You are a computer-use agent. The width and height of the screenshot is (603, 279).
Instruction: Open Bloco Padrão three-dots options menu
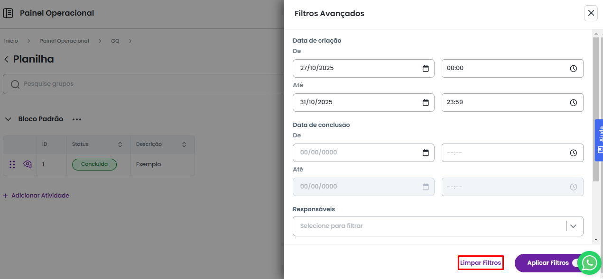tap(77, 119)
